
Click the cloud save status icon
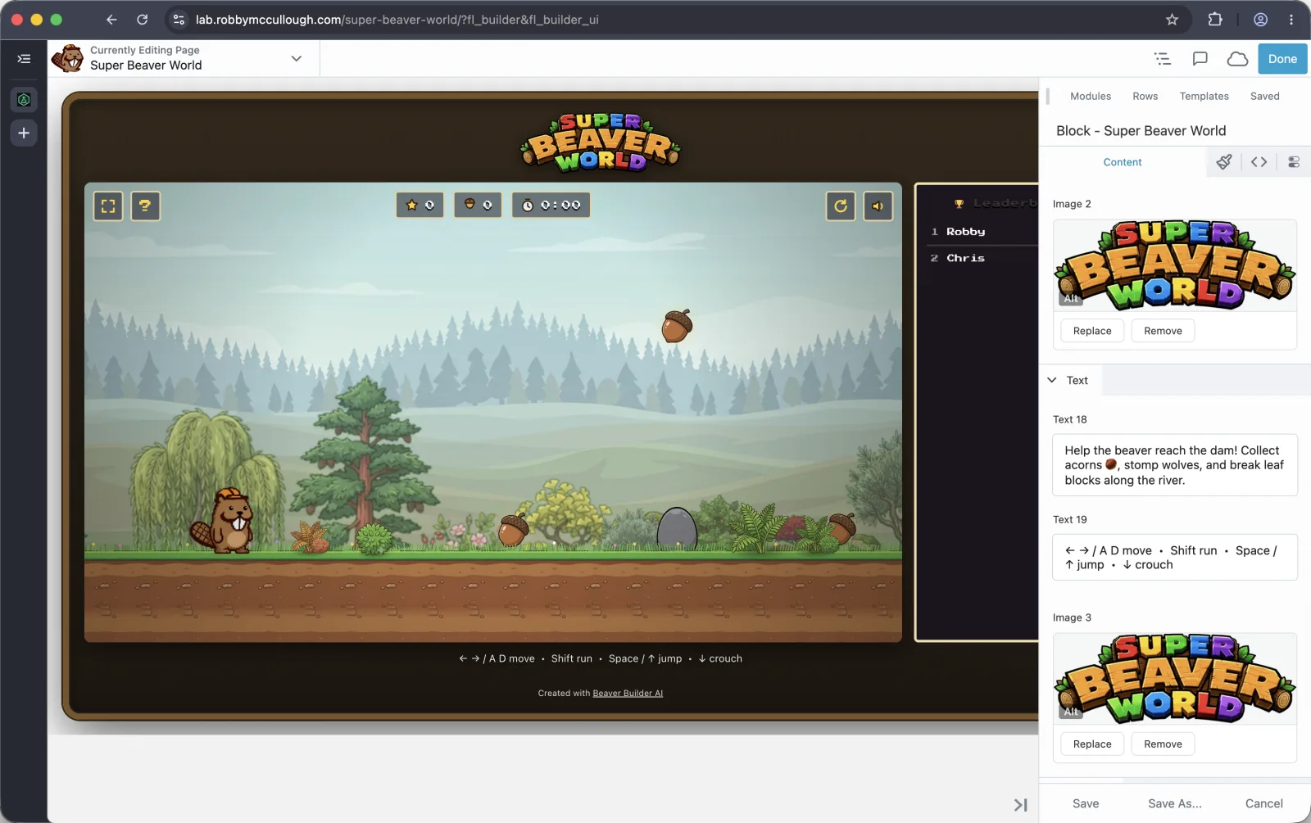click(1237, 59)
